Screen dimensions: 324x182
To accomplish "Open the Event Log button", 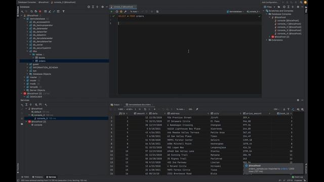I will [297, 177].
